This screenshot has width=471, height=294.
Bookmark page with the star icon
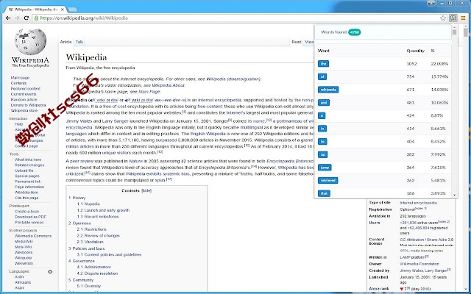coord(443,18)
